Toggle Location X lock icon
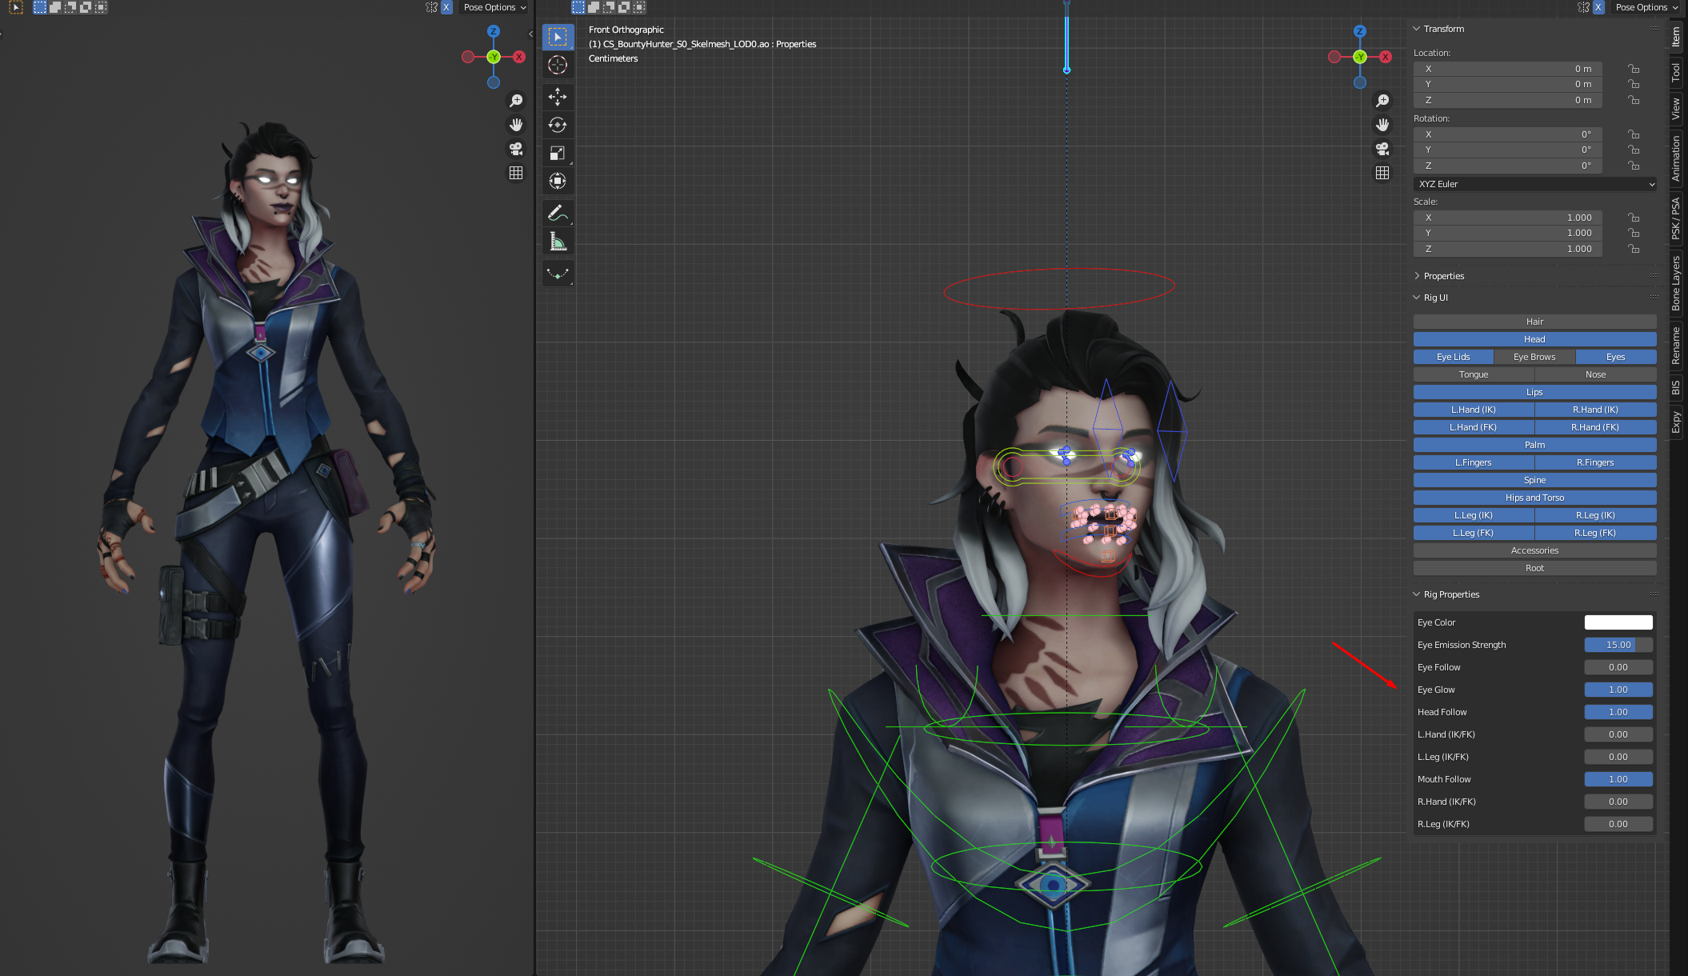The width and height of the screenshot is (1688, 976). (x=1633, y=69)
